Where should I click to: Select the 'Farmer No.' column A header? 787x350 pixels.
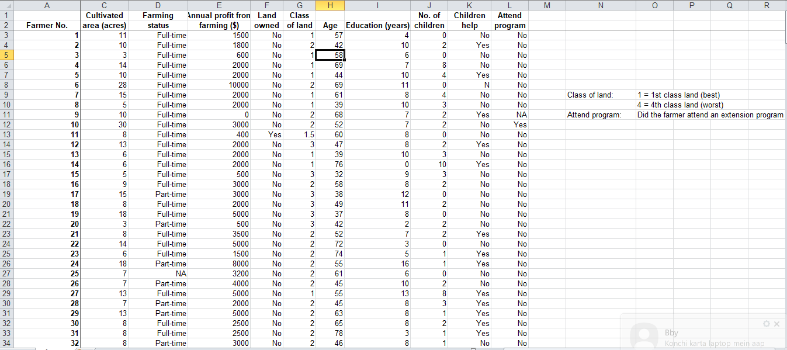(47, 5)
